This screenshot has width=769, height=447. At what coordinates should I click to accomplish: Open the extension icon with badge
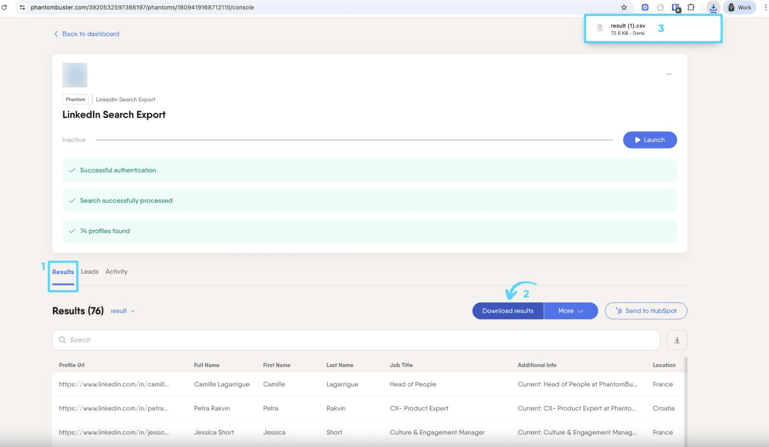676,8
